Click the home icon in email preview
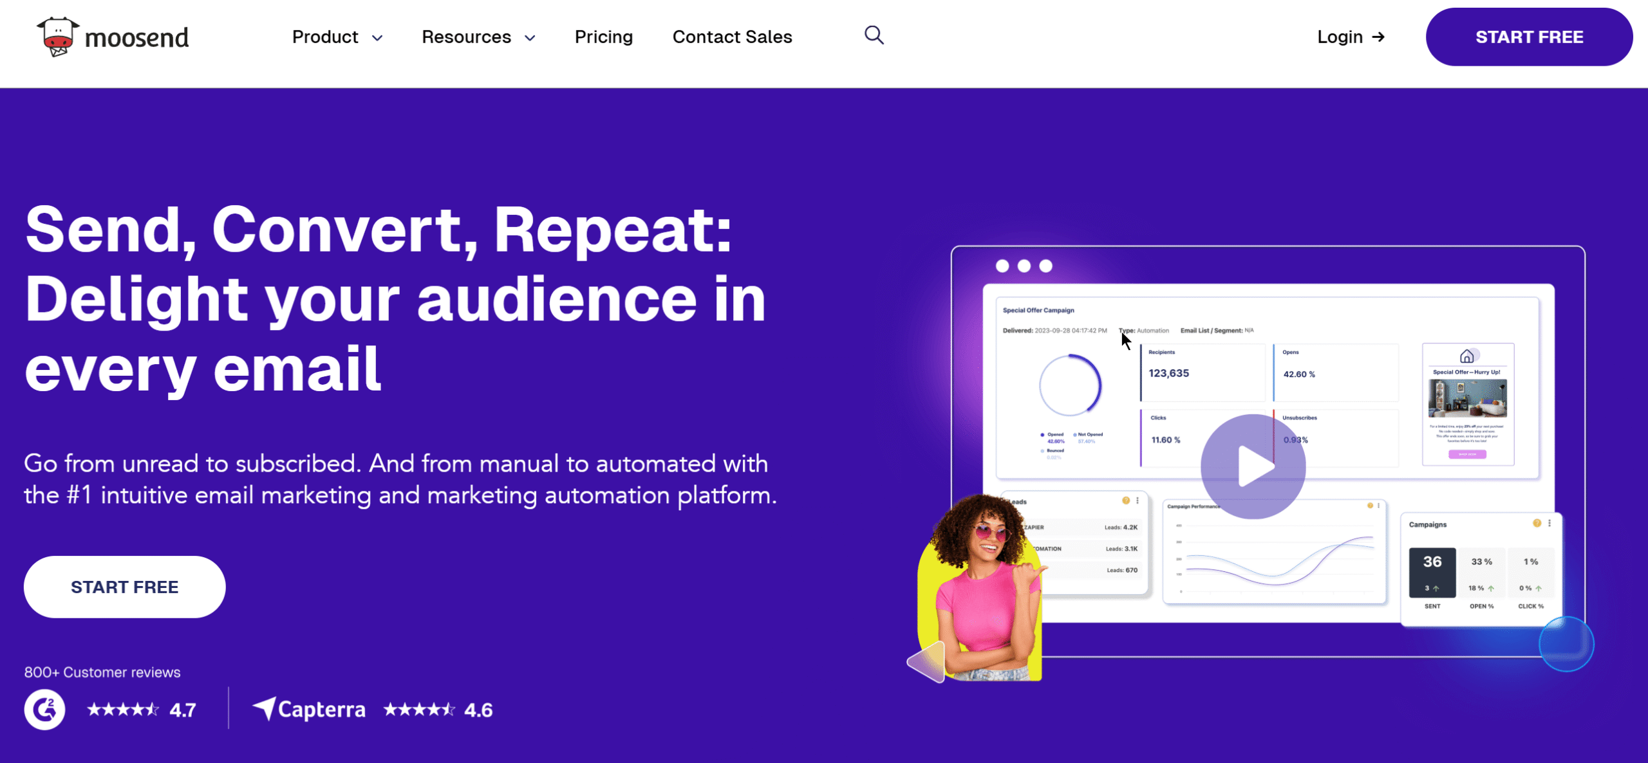Image resolution: width=1648 pixels, height=763 pixels. [x=1466, y=356]
